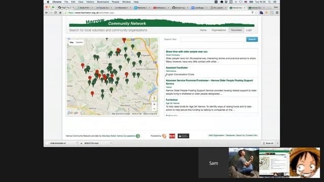Click the Harrow Community Network banner
The image size is (324, 182).
(161, 23)
